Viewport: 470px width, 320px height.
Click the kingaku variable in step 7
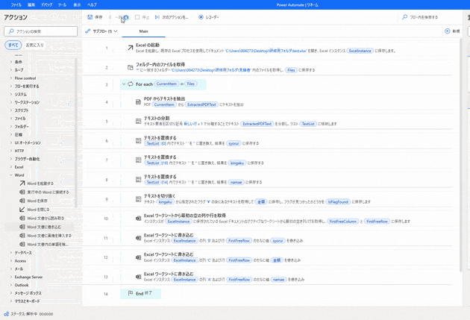click(x=237, y=163)
